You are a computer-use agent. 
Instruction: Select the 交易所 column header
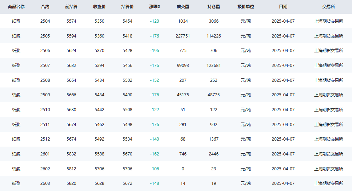point(329,7)
